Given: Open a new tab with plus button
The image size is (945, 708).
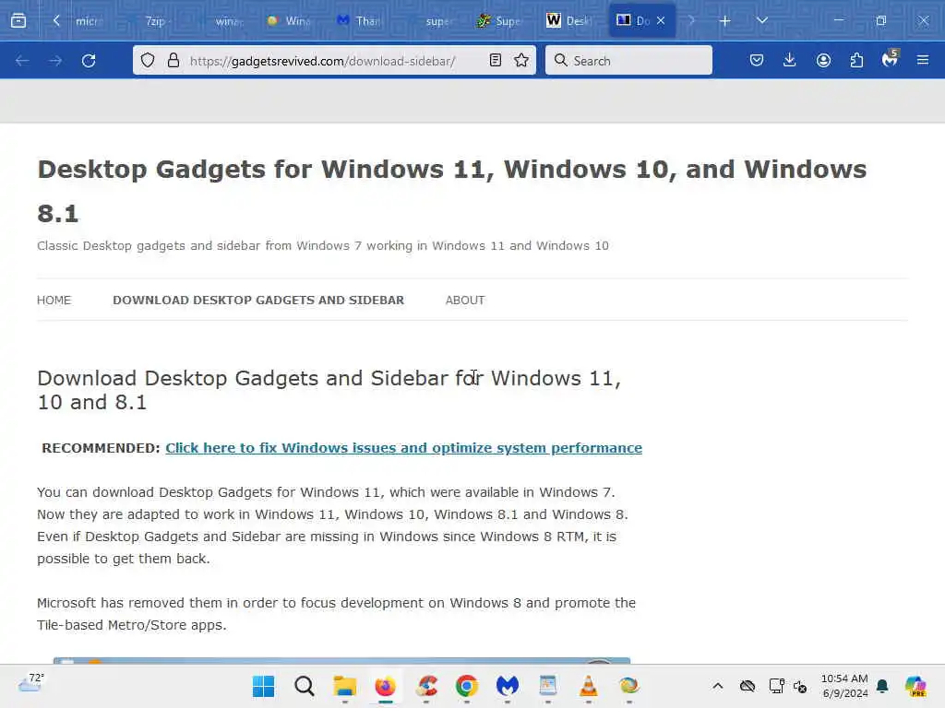Looking at the screenshot, I should [724, 21].
